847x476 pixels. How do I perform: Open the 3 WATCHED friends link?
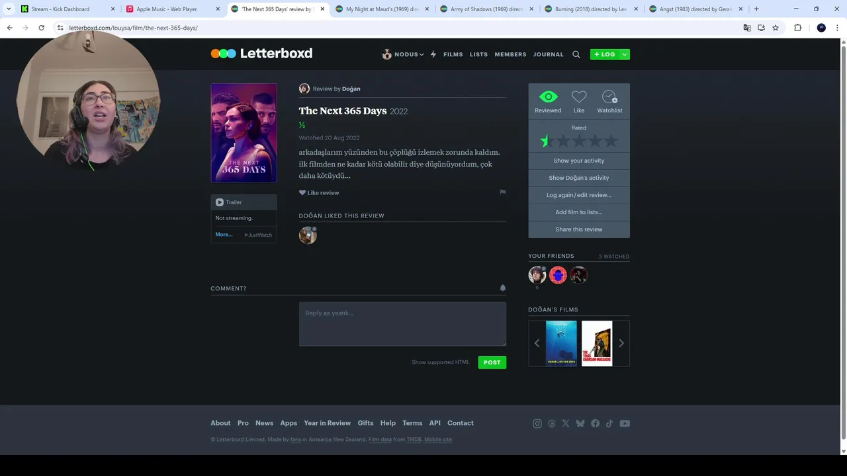click(x=614, y=257)
